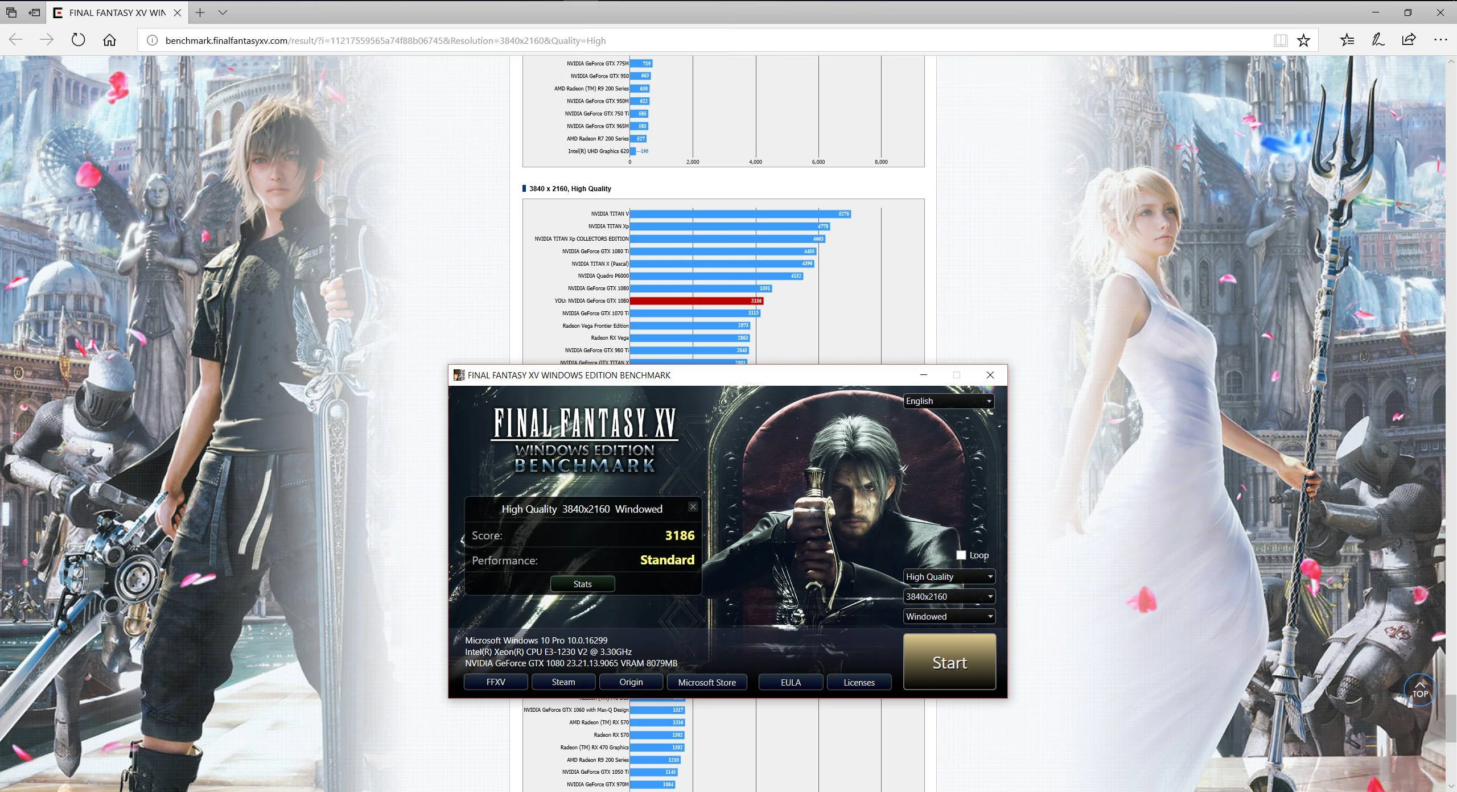1457x792 pixels.
Task: View site information icon in address bar
Action: pos(152,40)
